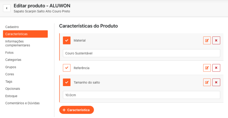228x118 pixels.
Task: Select Estoque in the sidebar
Action: click(11, 96)
